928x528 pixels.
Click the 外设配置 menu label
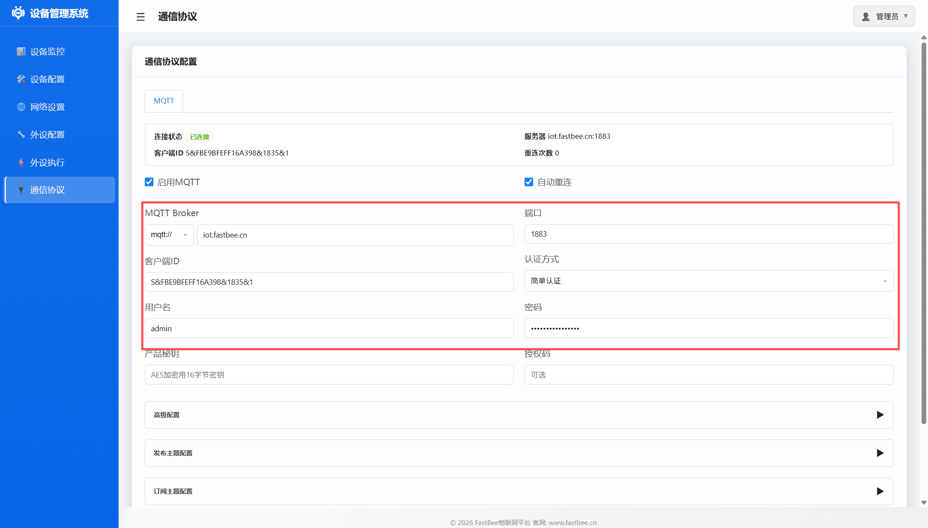click(48, 135)
